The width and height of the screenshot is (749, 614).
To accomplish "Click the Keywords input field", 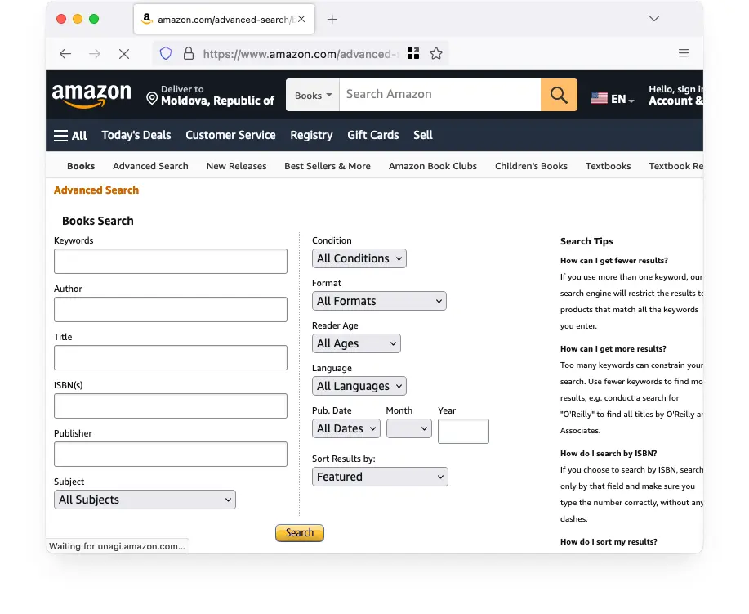I will (171, 261).
